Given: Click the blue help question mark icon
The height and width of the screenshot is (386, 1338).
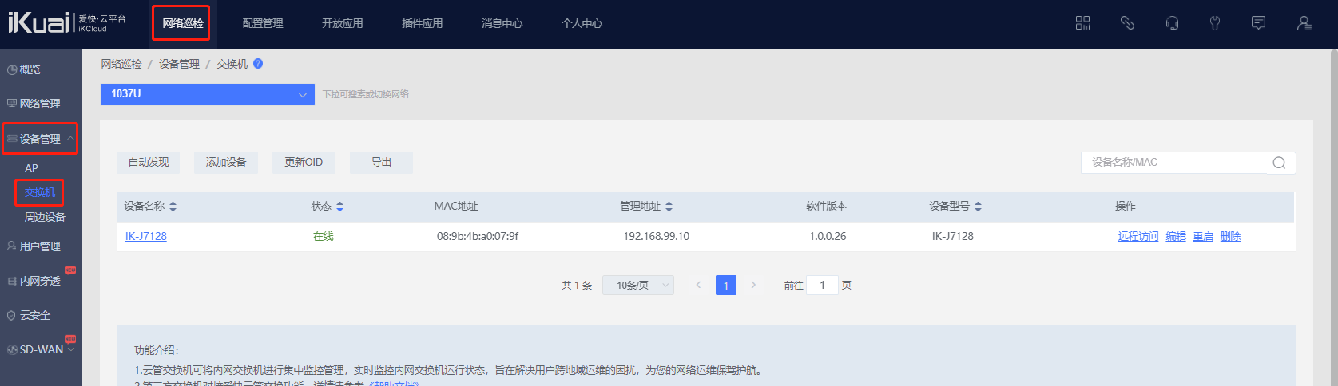Looking at the screenshot, I should [258, 64].
